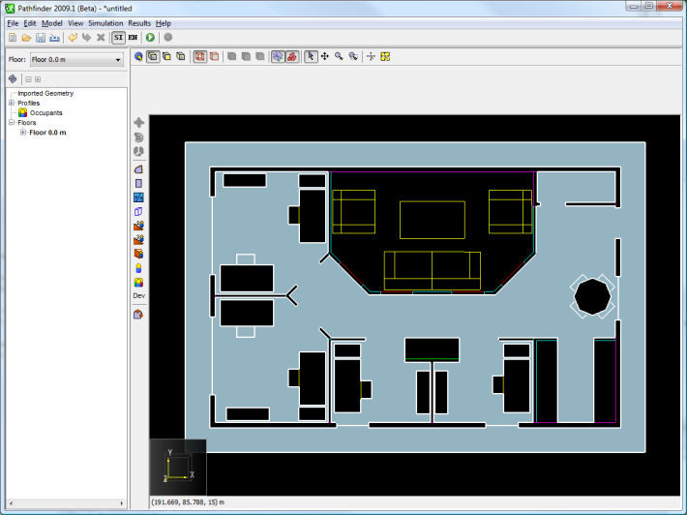Choose the pan view four-arrow tool
687x515 pixels.
325,56
